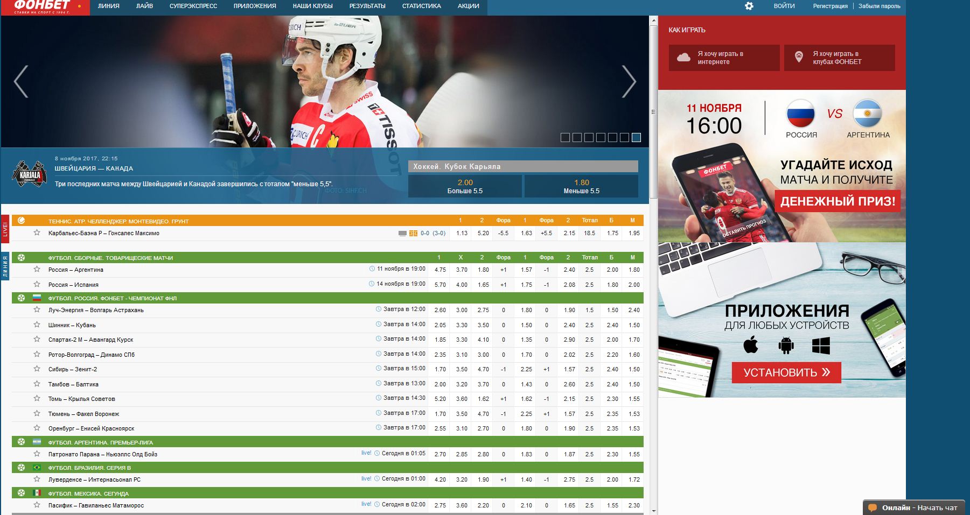Viewport: 970px width, 515px height.
Task: Open Луверденсе – Интернасьонал РС match
Action: [x=94, y=479]
